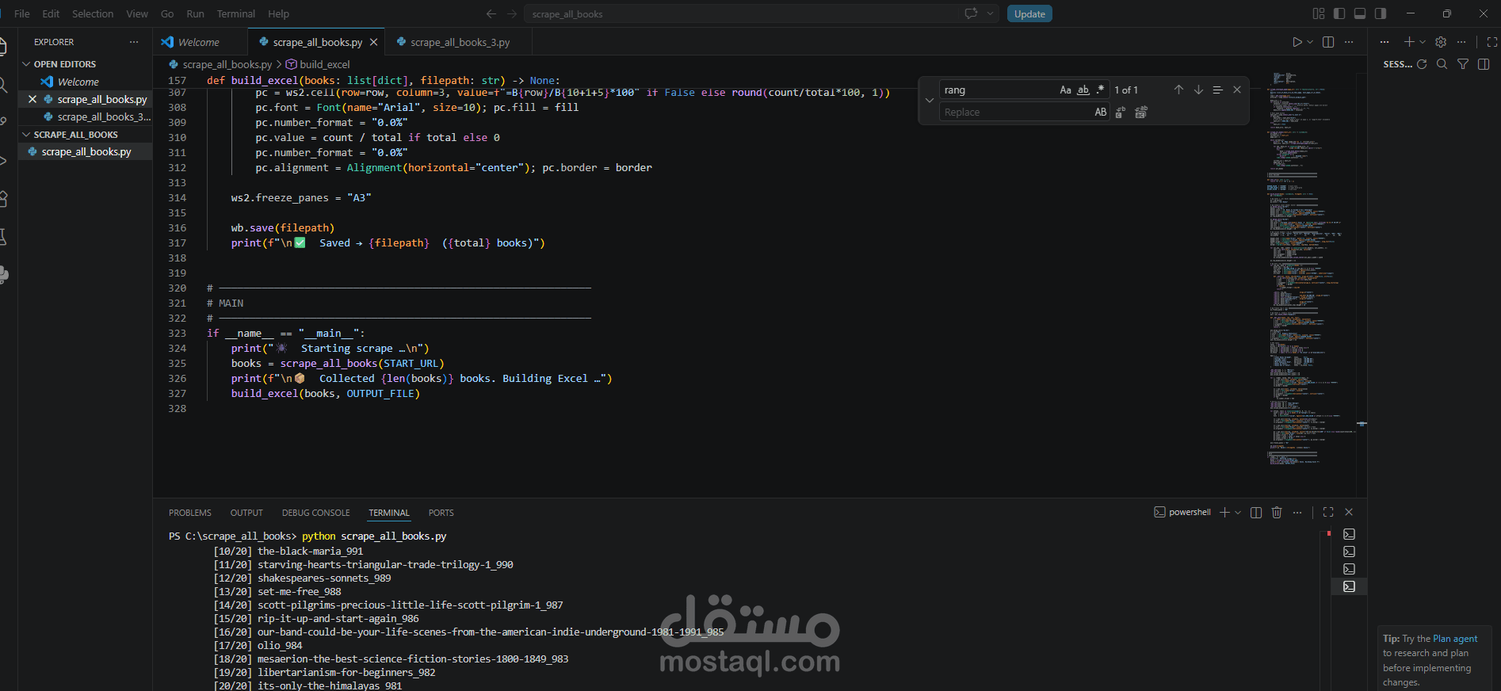The width and height of the screenshot is (1501, 691).
Task: Toggle the bottom panel visibility
Action: tap(1360, 13)
